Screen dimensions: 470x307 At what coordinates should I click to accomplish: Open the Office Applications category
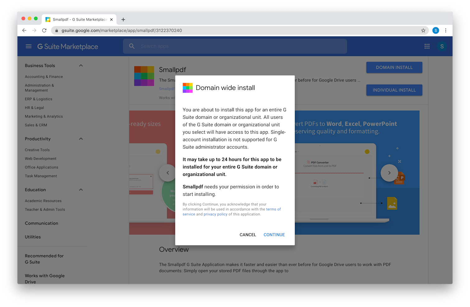coord(42,167)
